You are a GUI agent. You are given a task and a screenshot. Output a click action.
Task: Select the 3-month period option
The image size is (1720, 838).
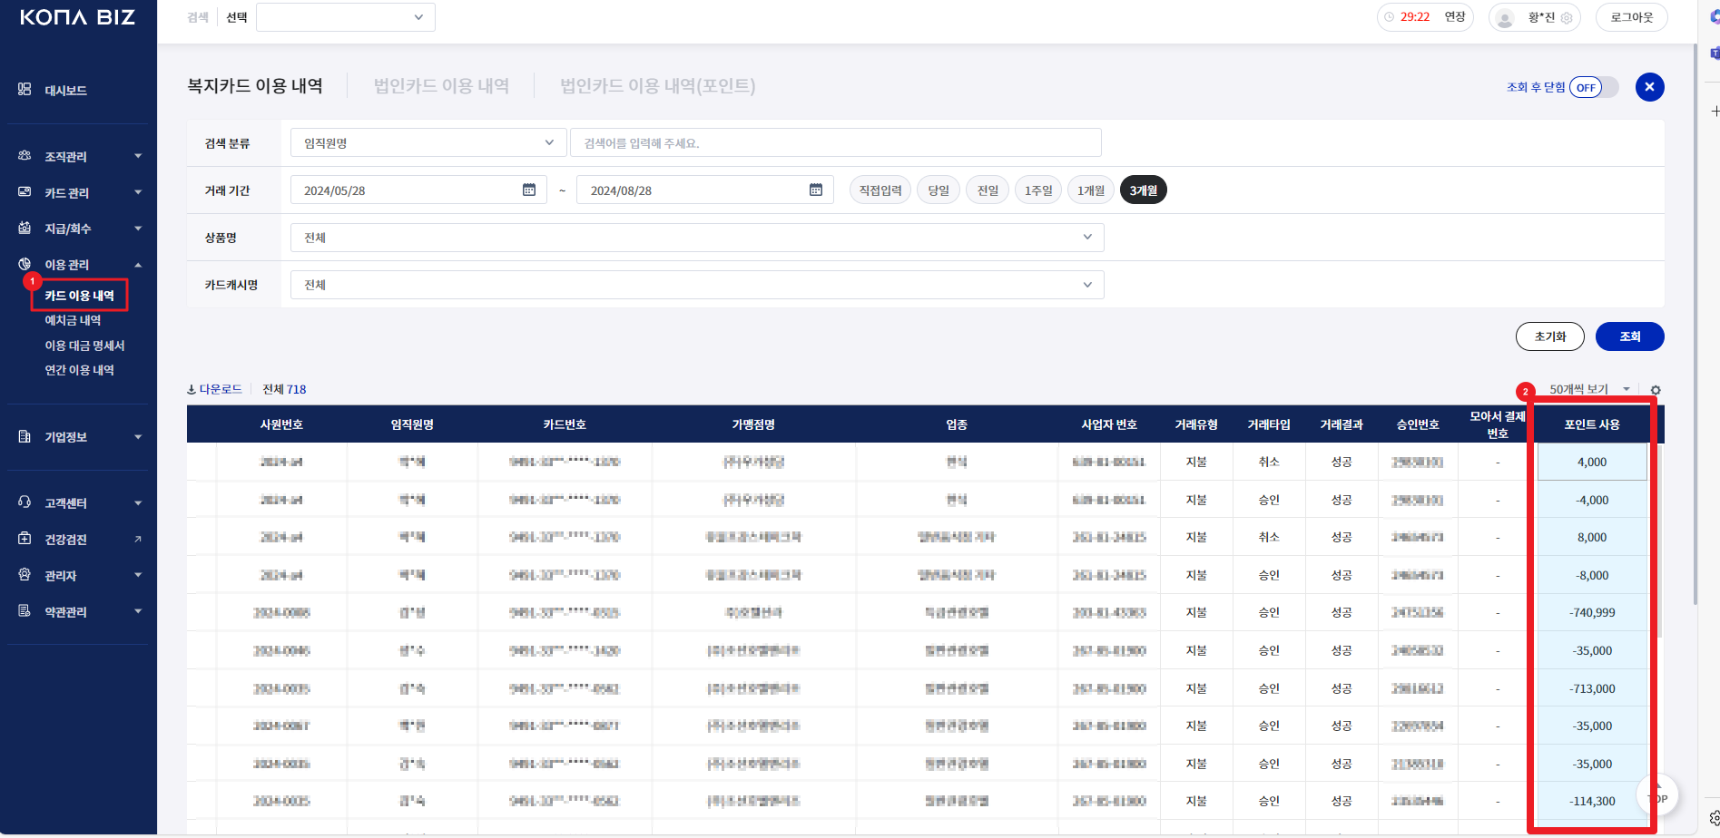(x=1143, y=190)
